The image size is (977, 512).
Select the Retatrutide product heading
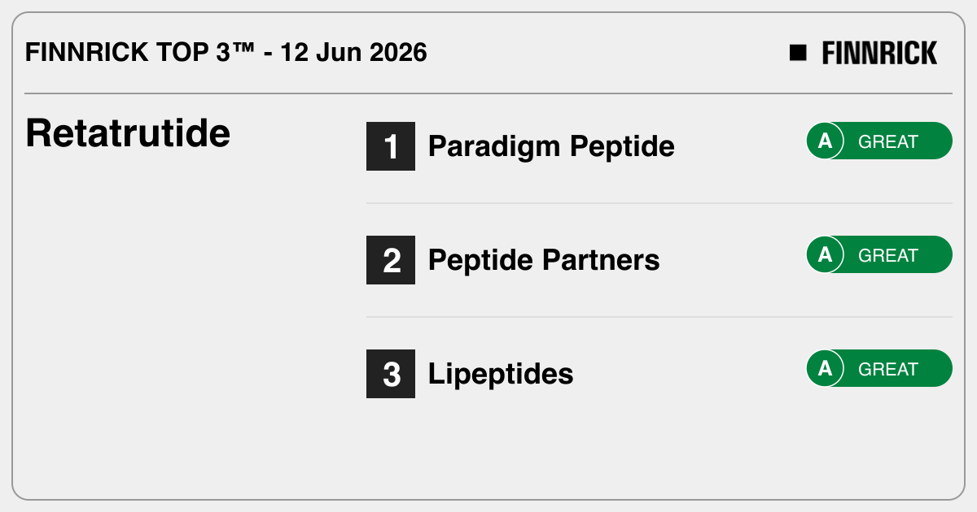(128, 133)
